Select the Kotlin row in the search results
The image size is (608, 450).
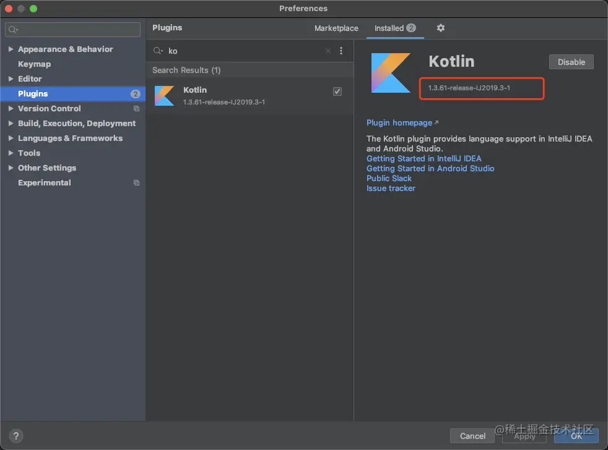250,96
